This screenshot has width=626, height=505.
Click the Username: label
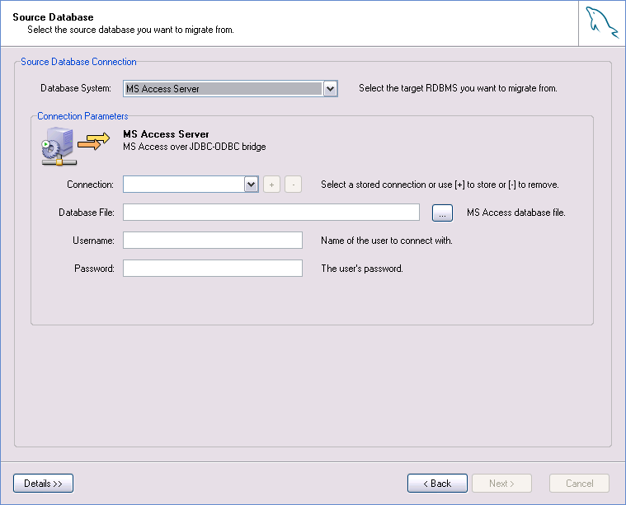pyautogui.click(x=93, y=241)
